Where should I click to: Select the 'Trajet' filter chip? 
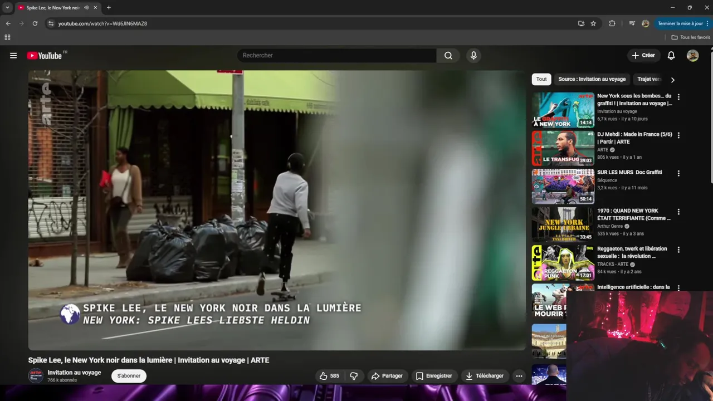649,79
